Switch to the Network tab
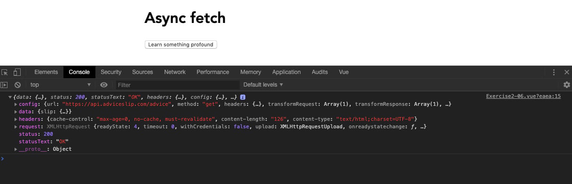Viewport: 572px width, 184px height. (x=175, y=72)
